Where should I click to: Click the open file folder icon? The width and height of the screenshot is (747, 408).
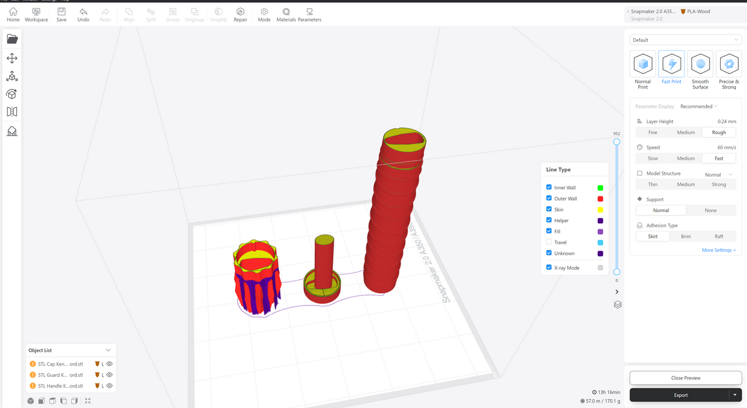pos(12,39)
